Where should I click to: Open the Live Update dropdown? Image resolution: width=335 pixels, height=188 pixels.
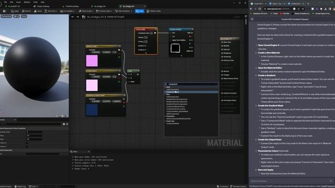pyautogui.click(x=68, y=11)
